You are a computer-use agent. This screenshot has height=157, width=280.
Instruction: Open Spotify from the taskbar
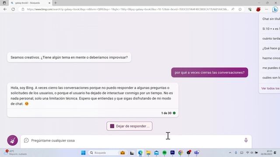[164, 153]
